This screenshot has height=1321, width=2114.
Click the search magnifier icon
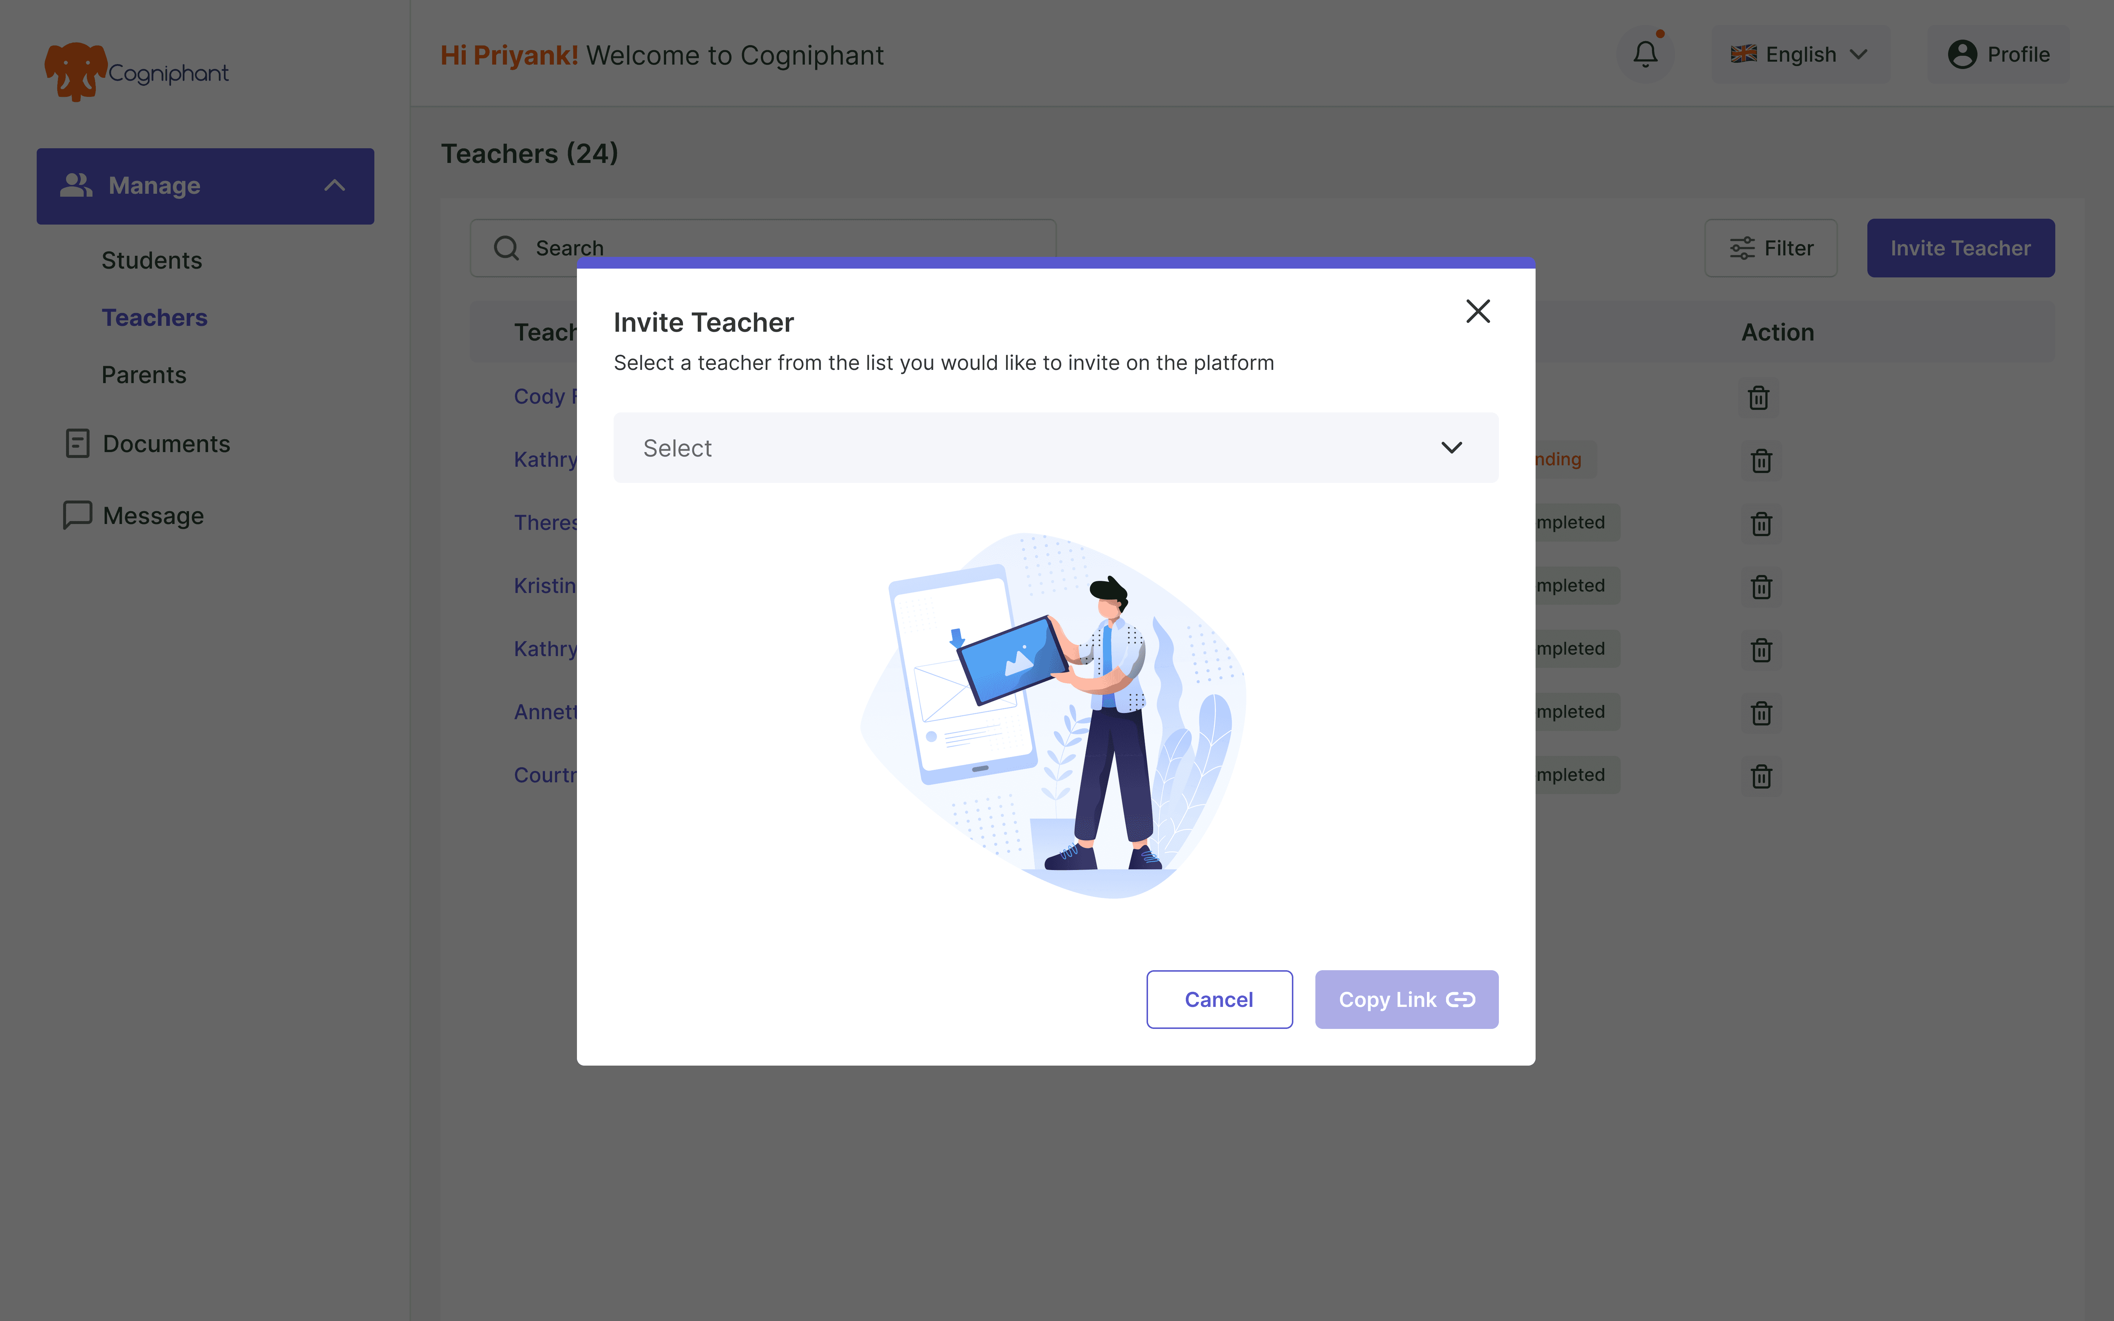click(x=506, y=248)
